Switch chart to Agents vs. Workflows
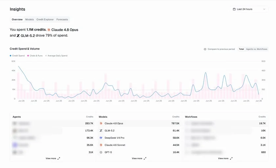 (x=257, y=49)
